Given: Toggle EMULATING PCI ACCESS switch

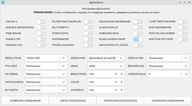Looking at the screenshot, I should tap(138, 45).
